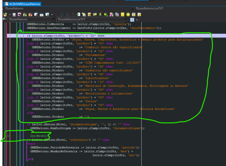Click the 'Motocicletas e ciclomotores' line

point(82,94)
